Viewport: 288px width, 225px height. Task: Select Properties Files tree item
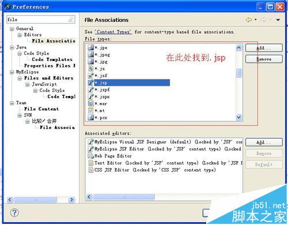50,66
